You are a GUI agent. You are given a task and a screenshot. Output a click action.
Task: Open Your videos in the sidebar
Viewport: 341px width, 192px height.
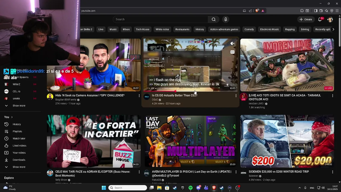click(19, 153)
